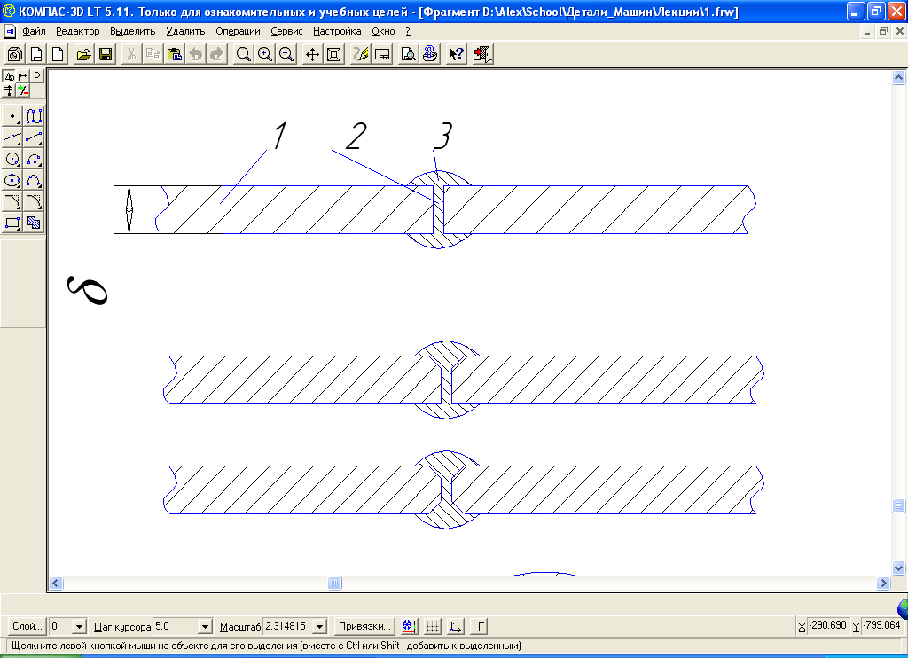Click the show all fit icon
The width and height of the screenshot is (908, 658).
click(334, 54)
